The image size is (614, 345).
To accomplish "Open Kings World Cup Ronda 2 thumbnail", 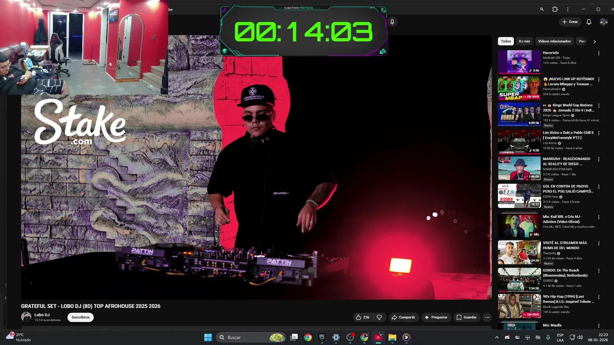I will (519, 115).
